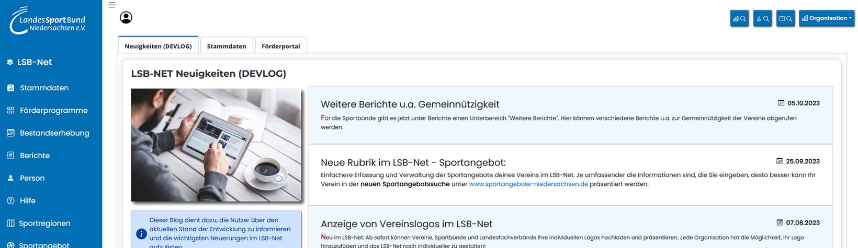Open Sportangebot in the sidebar
This screenshot has width=858, height=248.
(x=38, y=244)
